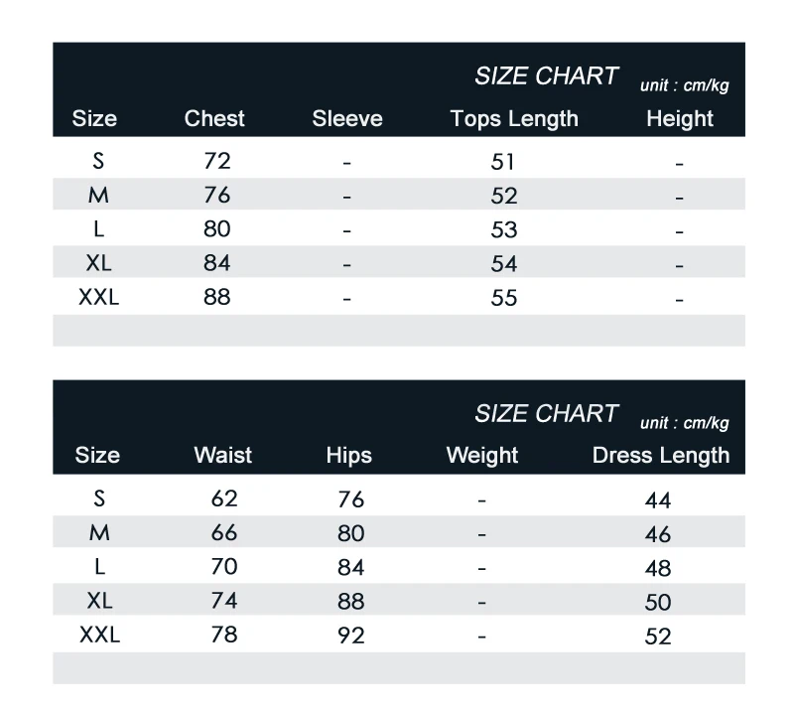Click the Tops Length column header
Viewport: 794px width, 711px height.
pyautogui.click(x=514, y=119)
